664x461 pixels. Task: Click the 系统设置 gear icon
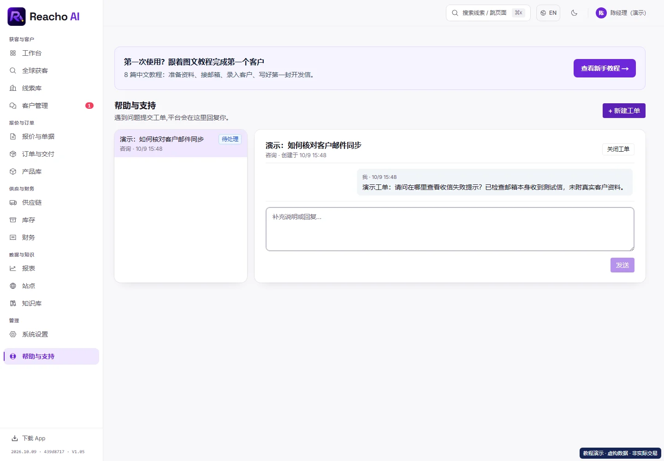[13, 334]
